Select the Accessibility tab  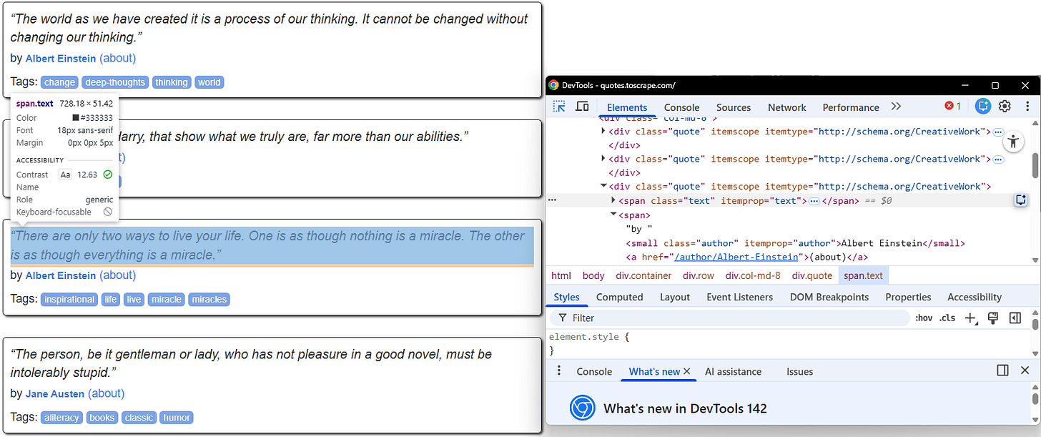(975, 297)
